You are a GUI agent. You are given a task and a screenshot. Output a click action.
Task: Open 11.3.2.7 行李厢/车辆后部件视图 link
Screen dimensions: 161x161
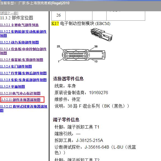click(x=23, y=73)
